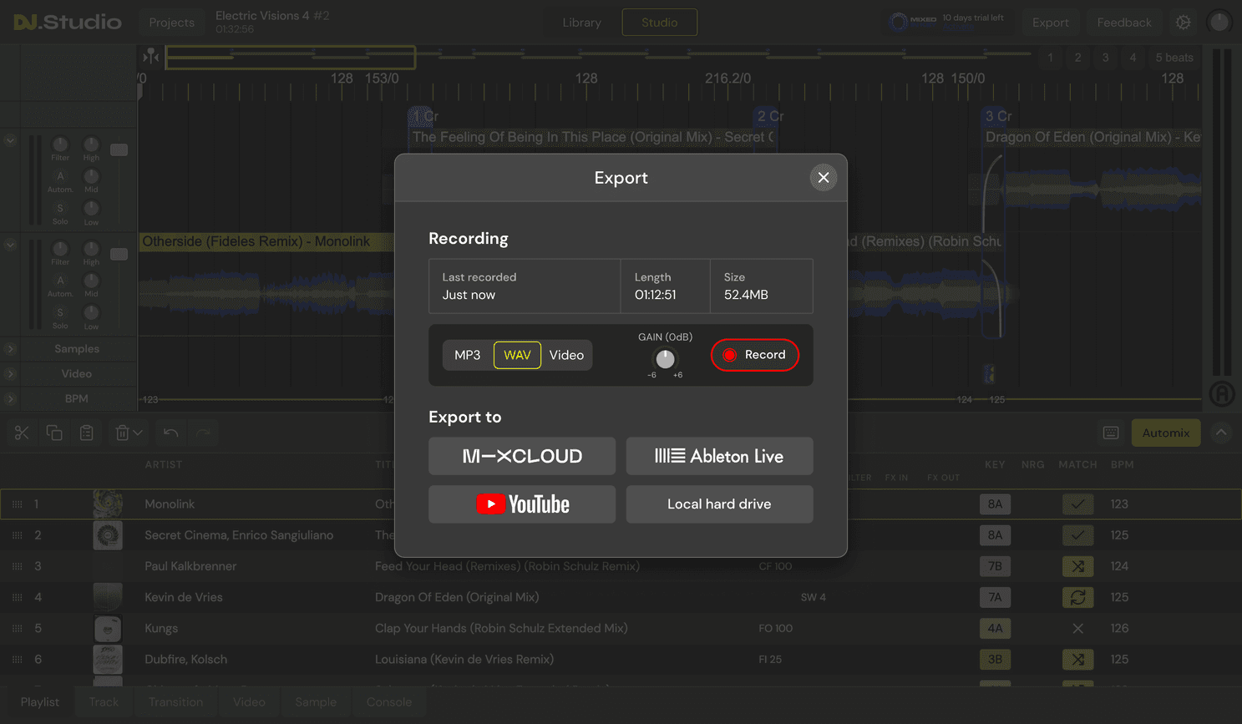Expand the Video lane

tap(10, 374)
